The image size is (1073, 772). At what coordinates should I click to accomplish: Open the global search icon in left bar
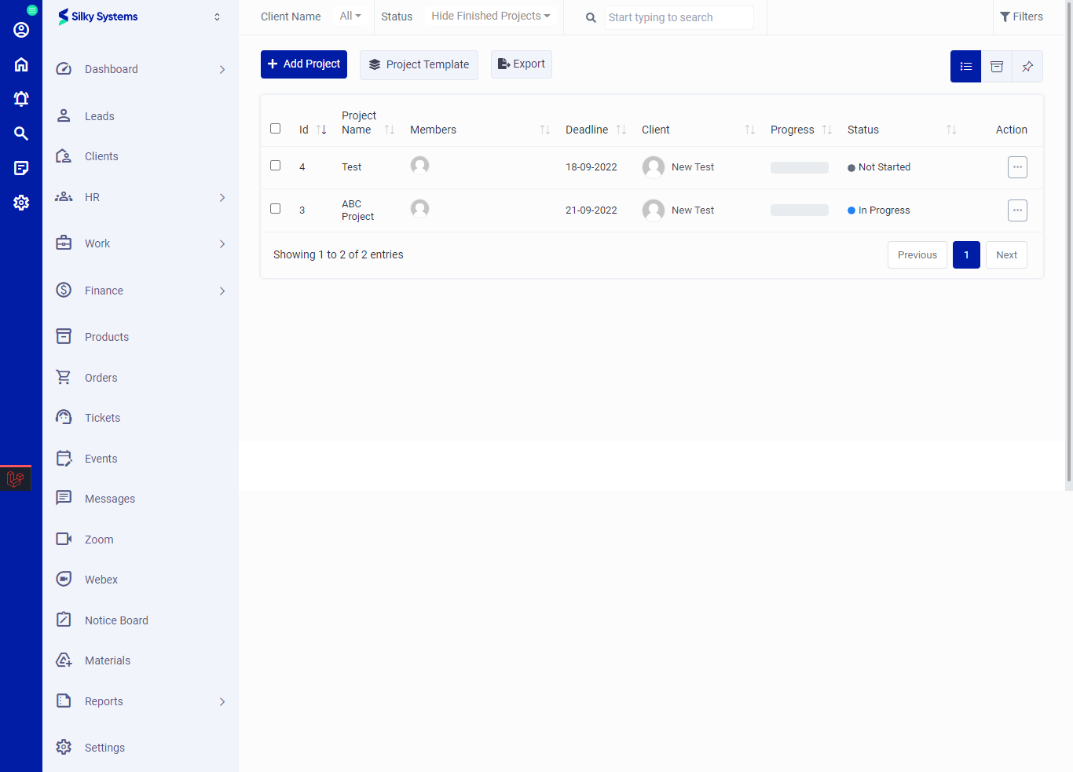tap(21, 133)
